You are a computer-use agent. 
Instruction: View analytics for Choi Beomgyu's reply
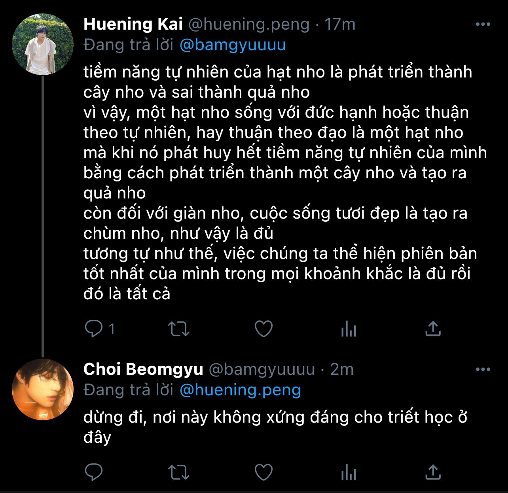[349, 472]
